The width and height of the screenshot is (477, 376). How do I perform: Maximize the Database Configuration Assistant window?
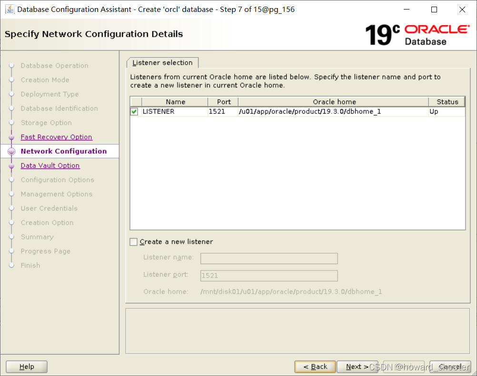coord(434,10)
